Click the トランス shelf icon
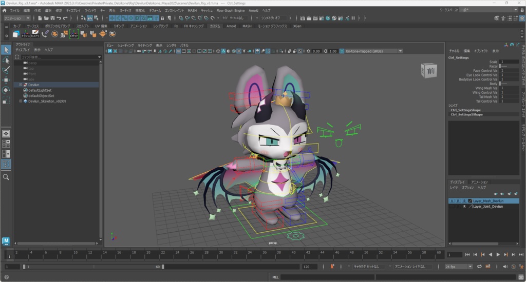The height and width of the screenshot is (282, 526). point(26,34)
